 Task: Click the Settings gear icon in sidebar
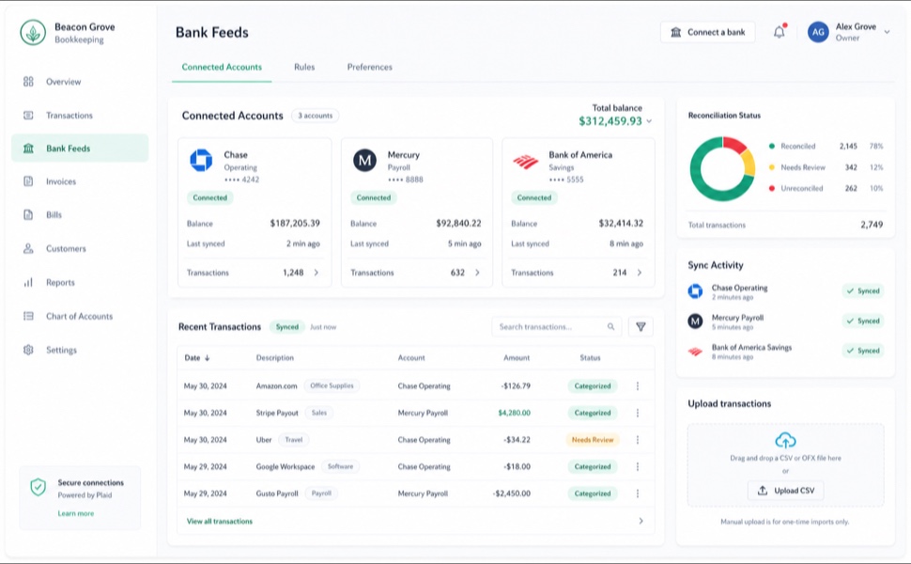[28, 350]
